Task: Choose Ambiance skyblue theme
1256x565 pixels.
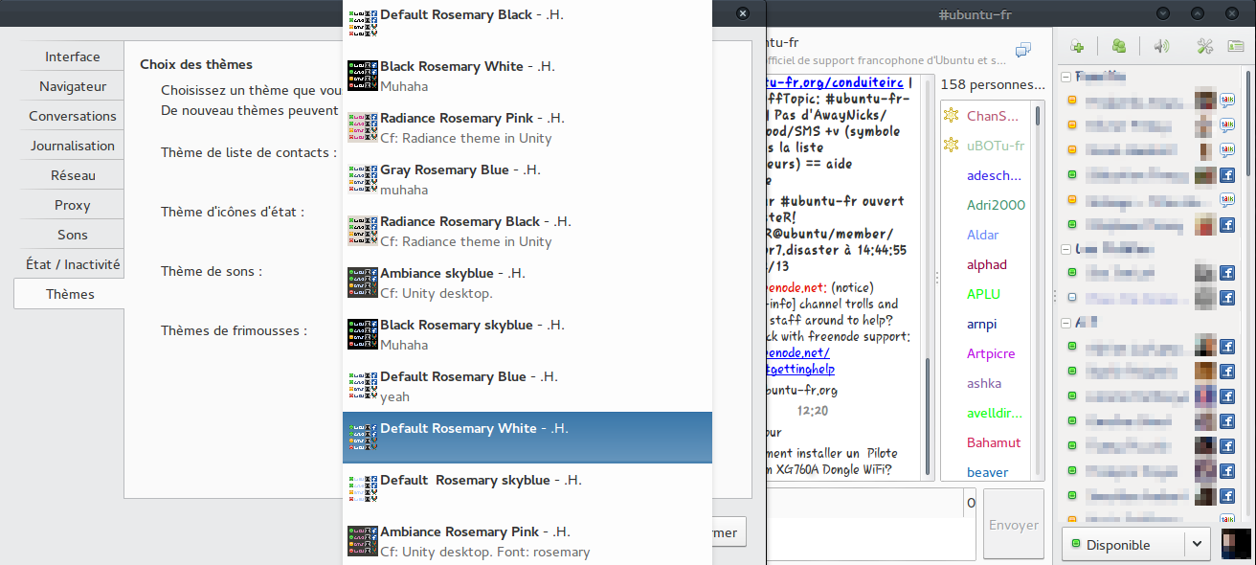Action: (527, 282)
